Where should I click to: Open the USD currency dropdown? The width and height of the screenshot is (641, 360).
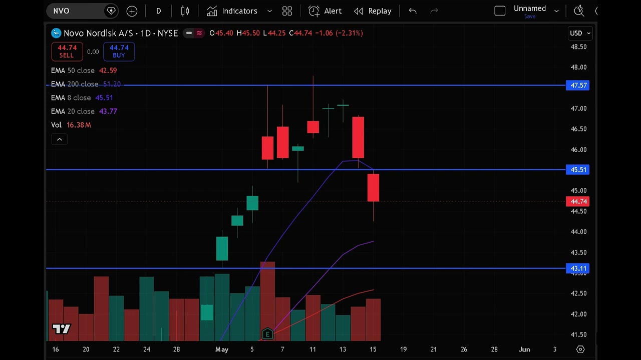pos(580,33)
